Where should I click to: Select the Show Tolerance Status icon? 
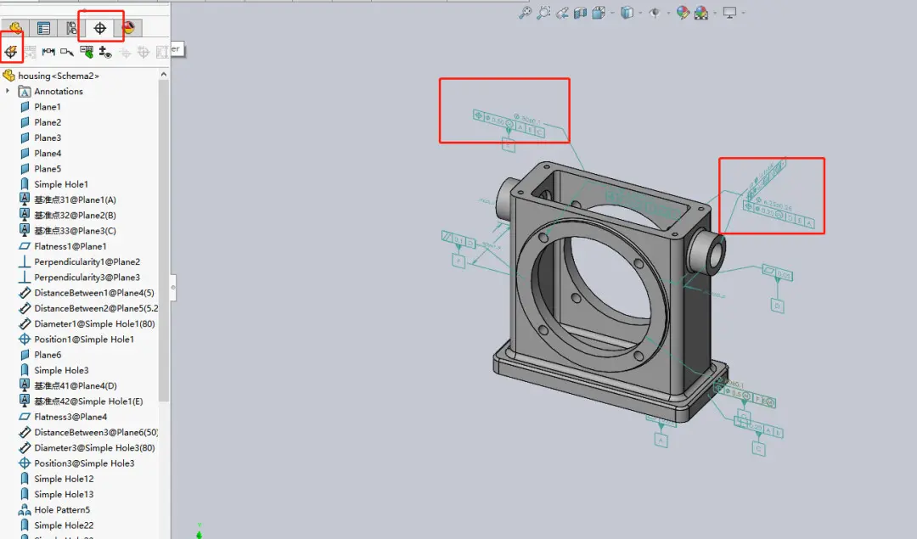click(x=87, y=52)
